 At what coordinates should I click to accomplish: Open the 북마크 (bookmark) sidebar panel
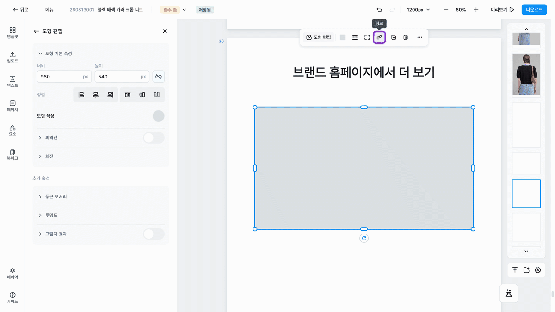tap(12, 154)
